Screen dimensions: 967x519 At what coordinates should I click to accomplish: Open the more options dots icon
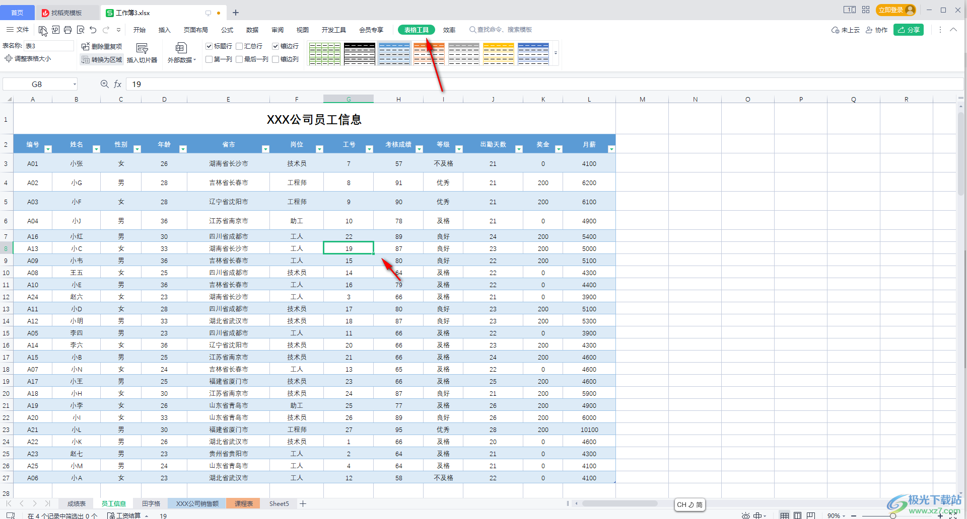(x=940, y=30)
